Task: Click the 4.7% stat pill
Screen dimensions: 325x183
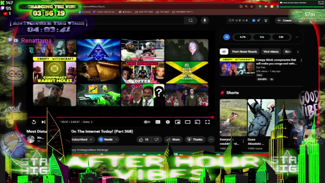Action: pyautogui.click(x=243, y=37)
